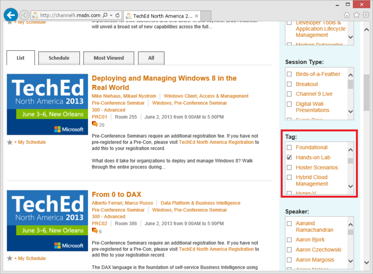Open speaker Mikael Nystrom link
Viewport: 373px width, 274px height.
pyautogui.click(x=139, y=96)
